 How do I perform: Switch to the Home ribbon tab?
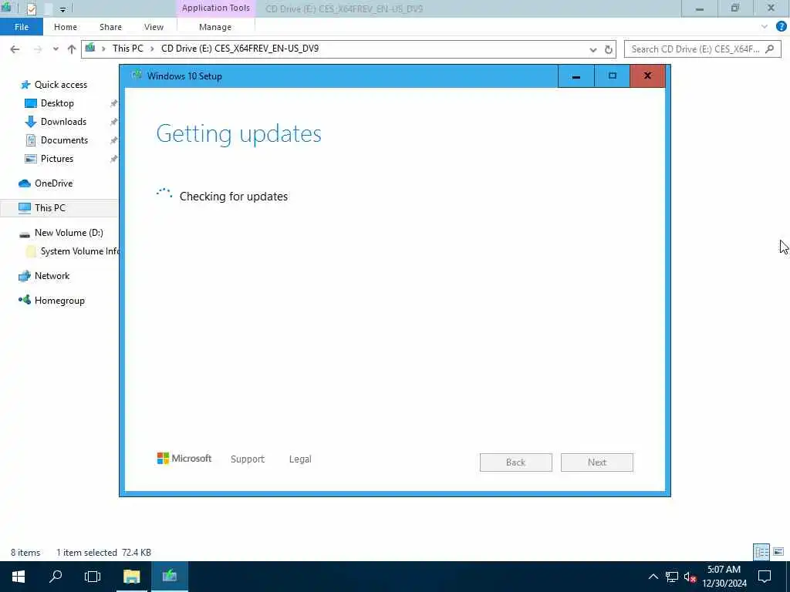coord(66,27)
